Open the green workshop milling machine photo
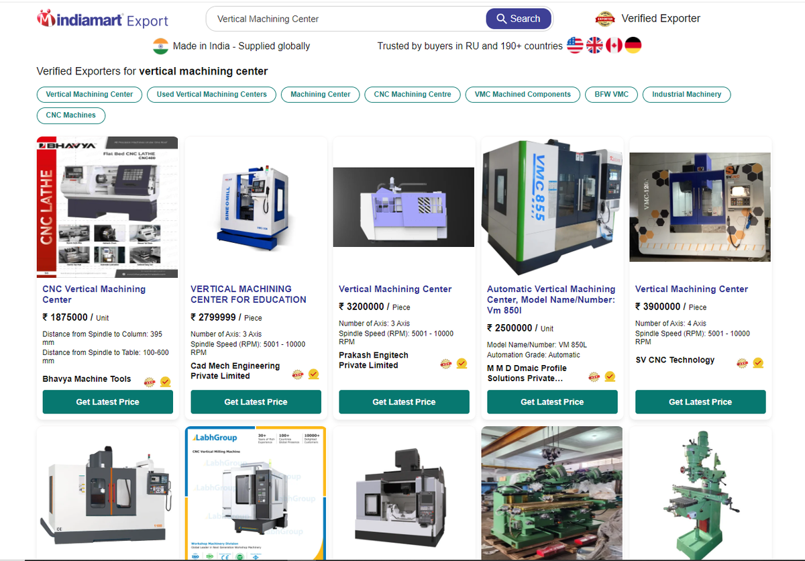 (552, 493)
